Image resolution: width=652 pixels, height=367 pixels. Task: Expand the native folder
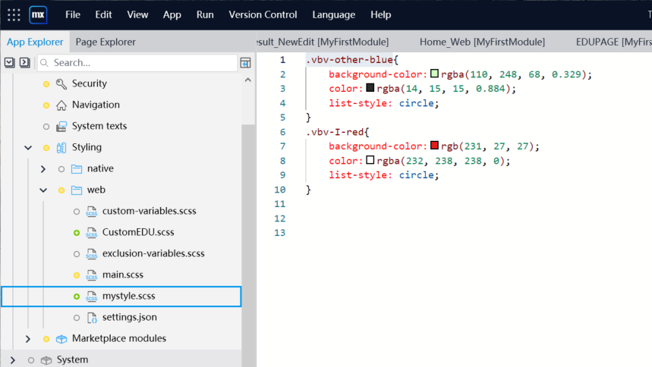(x=43, y=168)
